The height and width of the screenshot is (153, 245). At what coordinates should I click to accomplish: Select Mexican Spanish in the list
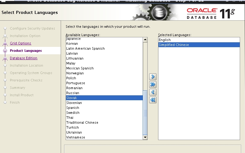pos(104,68)
